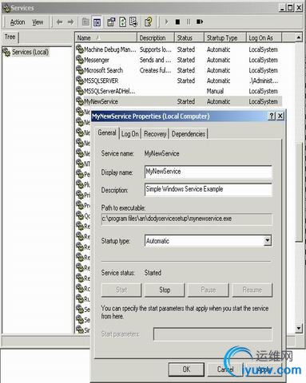
Task: Click the Machine Debug Manager service icon
Action: click(80, 49)
